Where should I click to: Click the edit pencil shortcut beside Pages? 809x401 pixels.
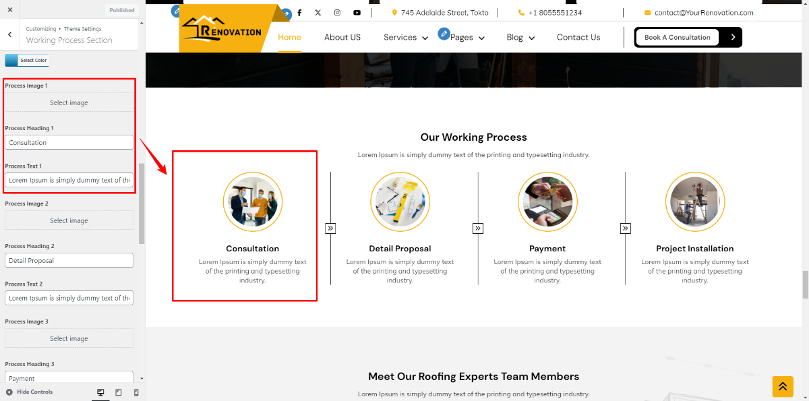444,33
